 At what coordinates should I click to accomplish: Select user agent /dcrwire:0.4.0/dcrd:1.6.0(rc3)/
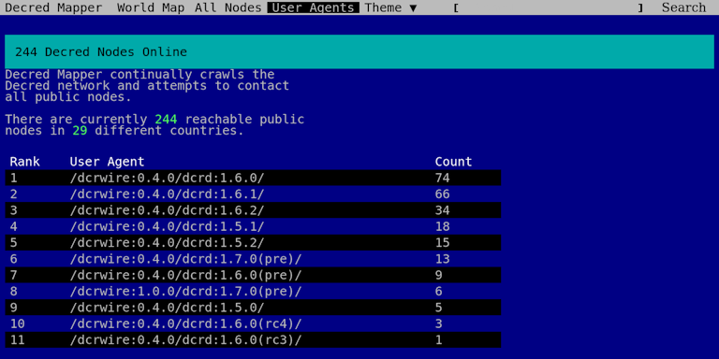185,340
